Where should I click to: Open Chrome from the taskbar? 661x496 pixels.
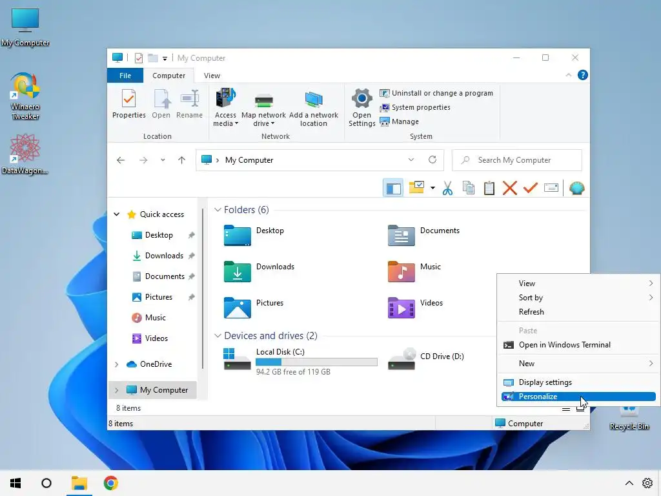click(111, 483)
